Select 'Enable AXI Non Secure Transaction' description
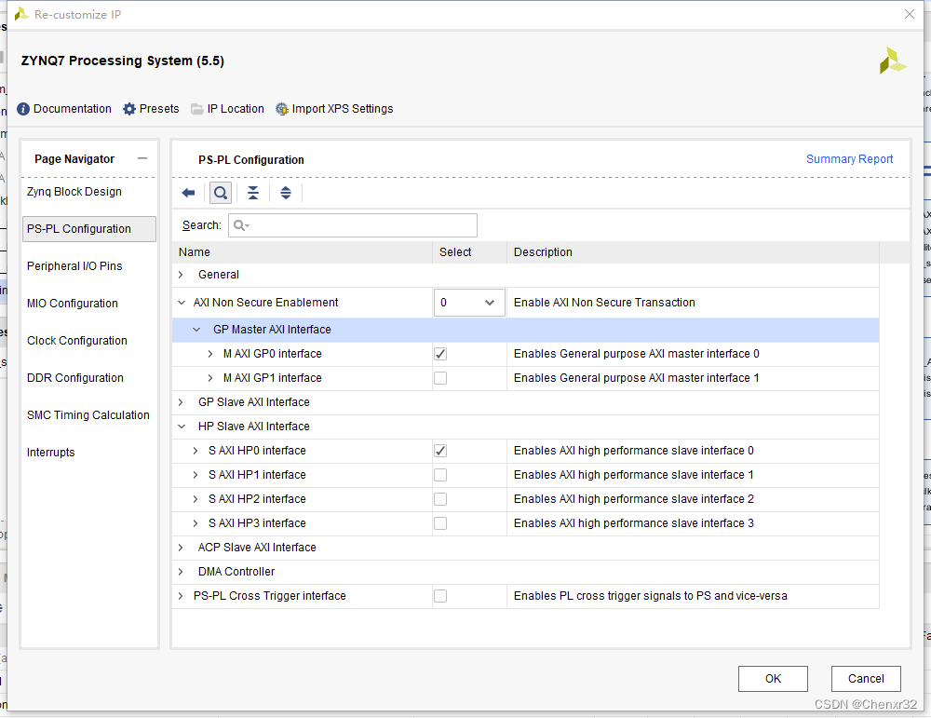This screenshot has width=931, height=718. click(x=604, y=303)
